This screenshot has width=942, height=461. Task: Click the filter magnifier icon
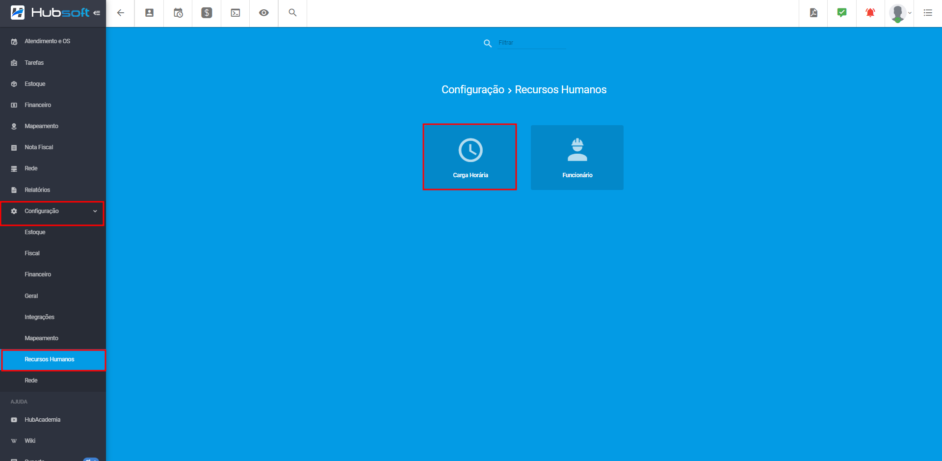[488, 43]
